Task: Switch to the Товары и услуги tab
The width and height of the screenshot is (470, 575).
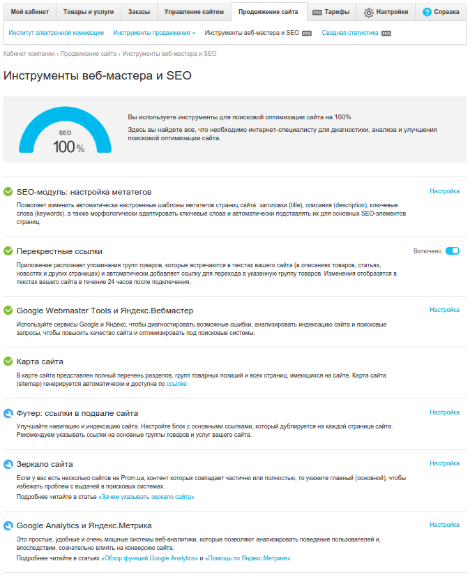Action: [89, 12]
